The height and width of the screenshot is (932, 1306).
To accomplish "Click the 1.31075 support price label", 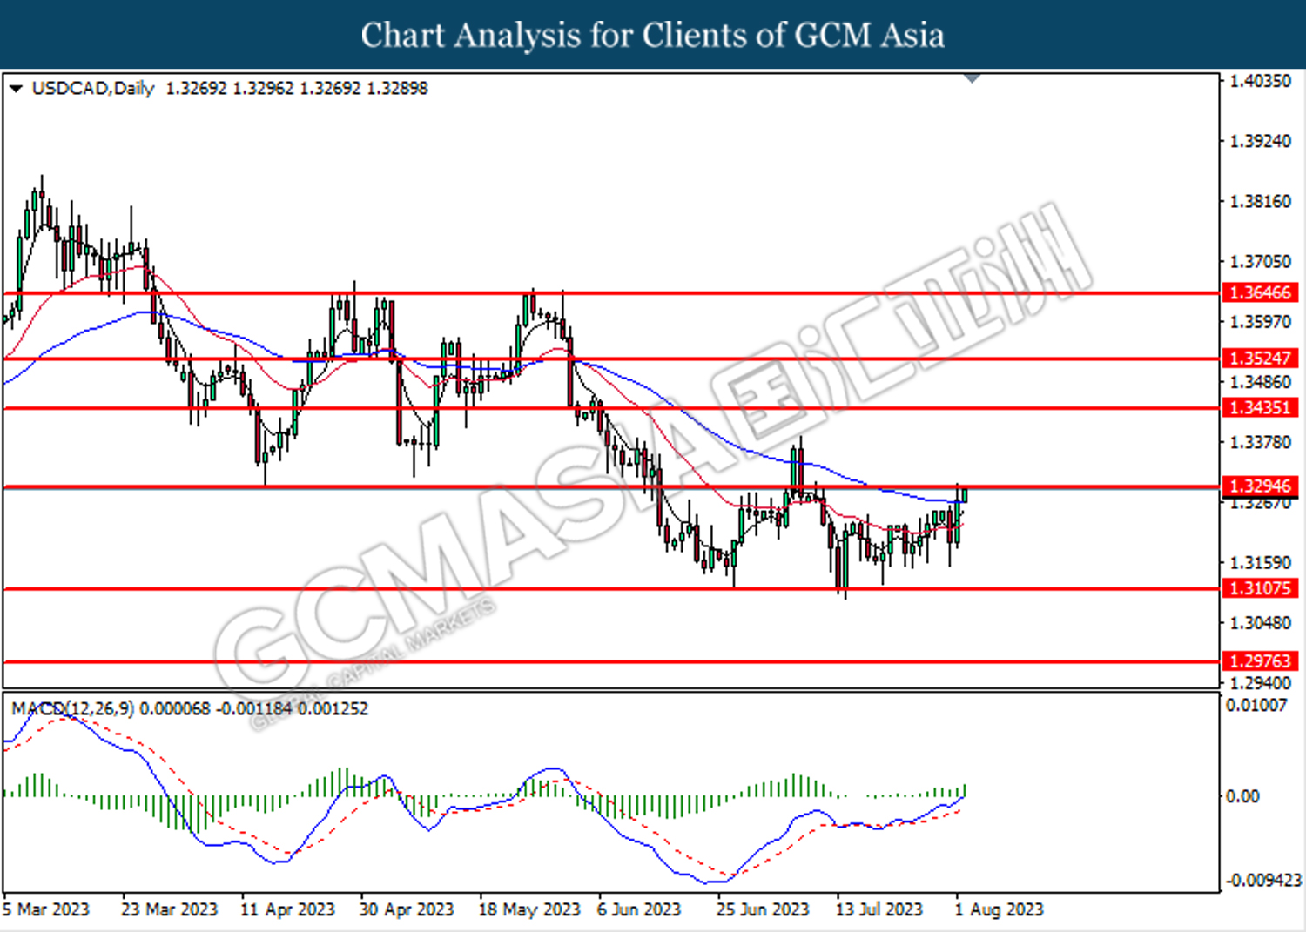I will (x=1260, y=588).
